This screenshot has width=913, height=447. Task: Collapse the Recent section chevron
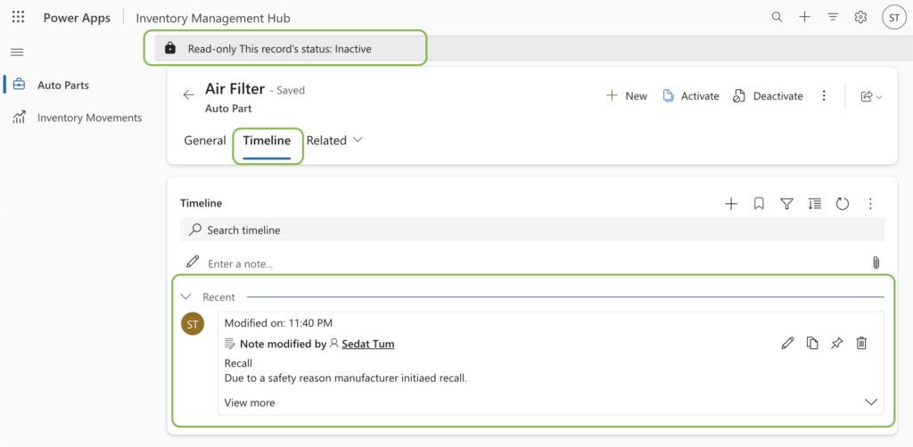click(186, 297)
